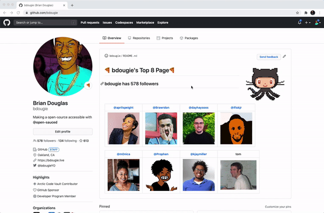Reload the page with the refresh icon
The width and height of the screenshot is (324, 213).
coord(18,13)
